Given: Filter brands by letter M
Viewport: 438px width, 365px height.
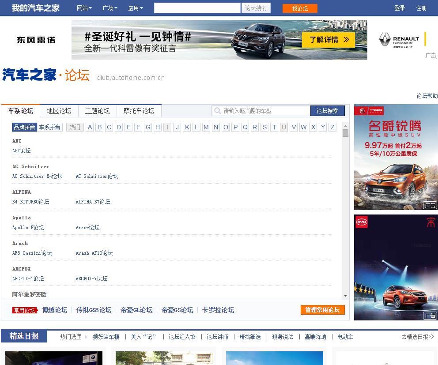Looking at the screenshot, I should pyautogui.click(x=206, y=127).
